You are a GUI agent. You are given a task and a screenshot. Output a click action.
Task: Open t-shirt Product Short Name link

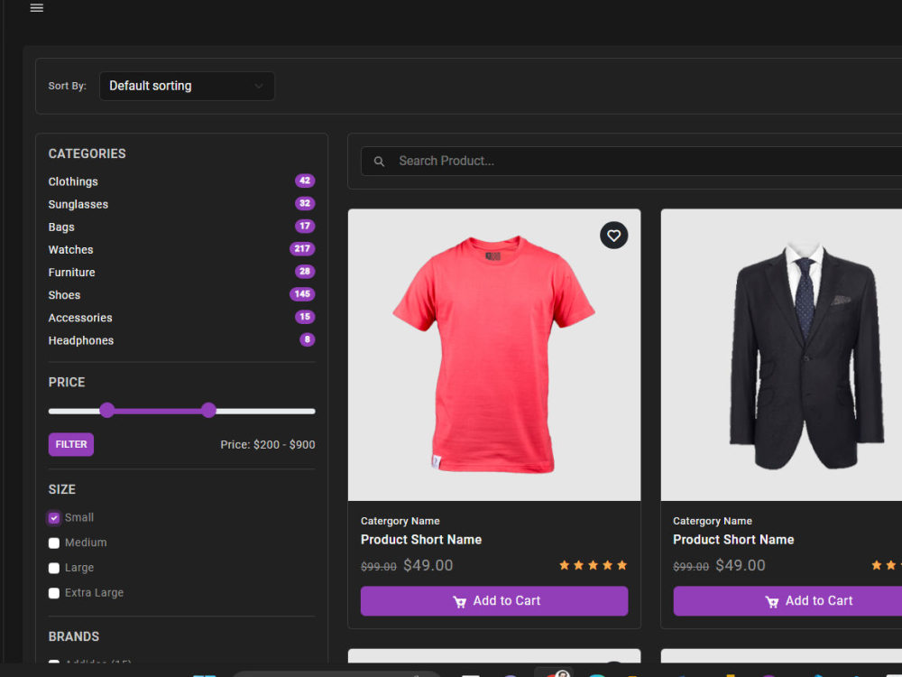(421, 540)
